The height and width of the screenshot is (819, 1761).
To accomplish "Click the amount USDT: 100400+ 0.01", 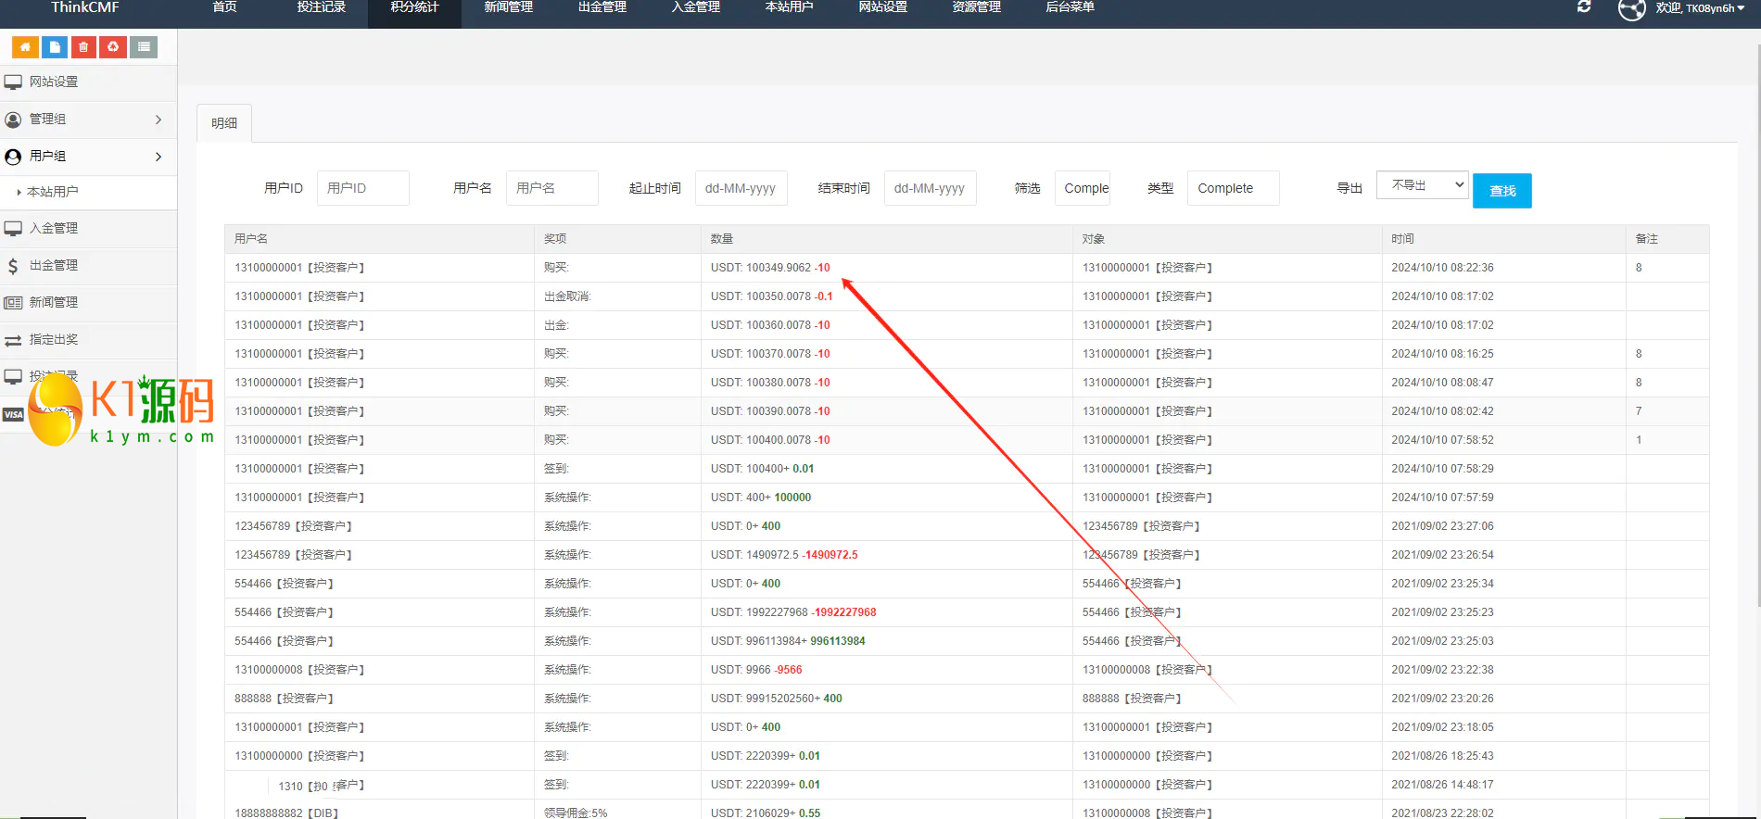I will [x=763, y=469].
